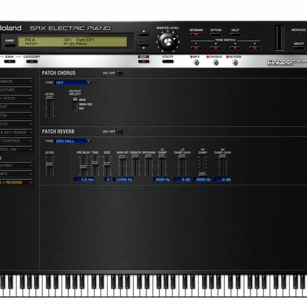Toggle the EDIT button

[144, 61]
